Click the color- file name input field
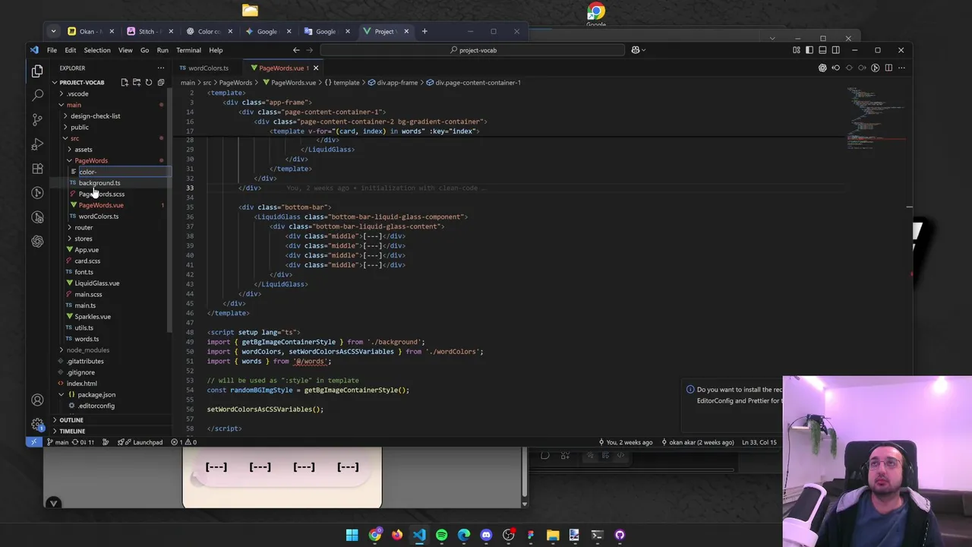The height and width of the screenshot is (547, 972). 124,172
